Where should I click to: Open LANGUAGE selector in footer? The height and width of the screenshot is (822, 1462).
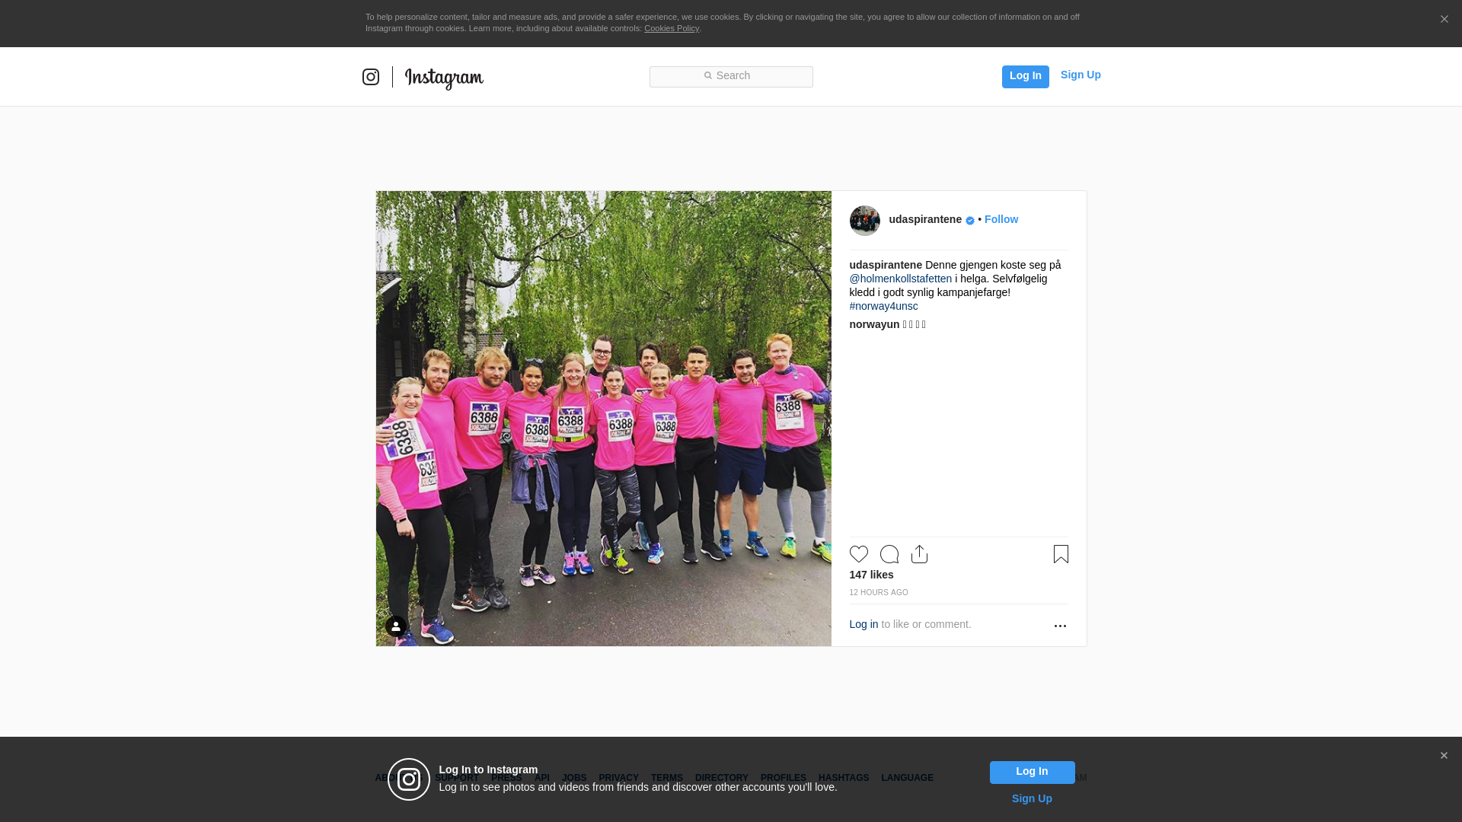click(x=907, y=778)
